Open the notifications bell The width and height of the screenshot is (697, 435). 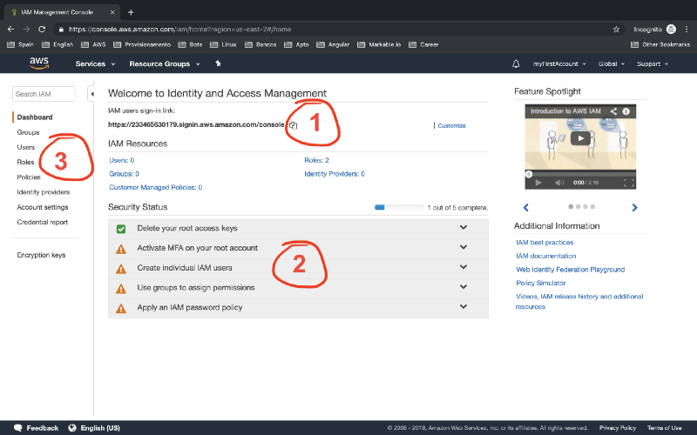(516, 64)
